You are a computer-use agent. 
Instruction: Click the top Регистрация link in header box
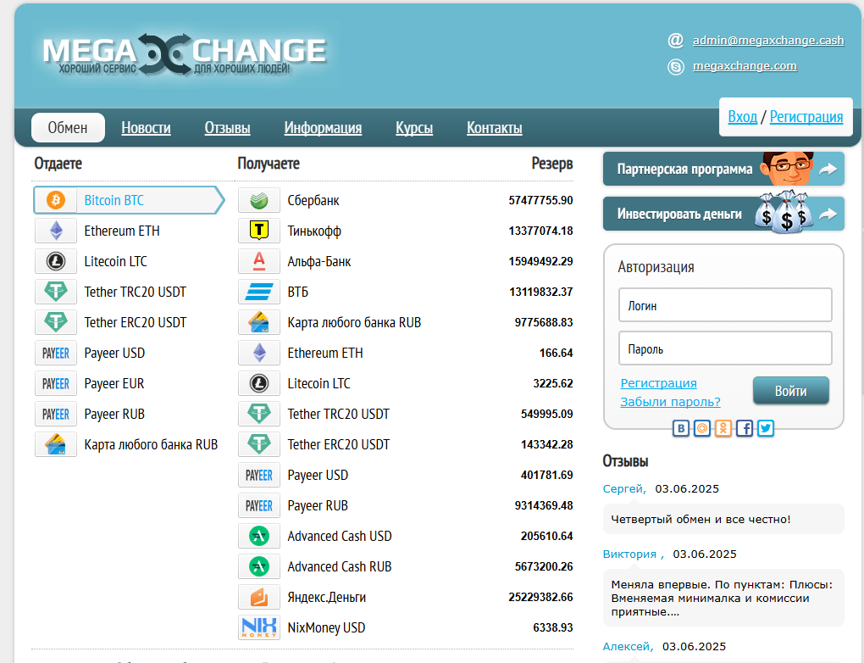point(806,117)
